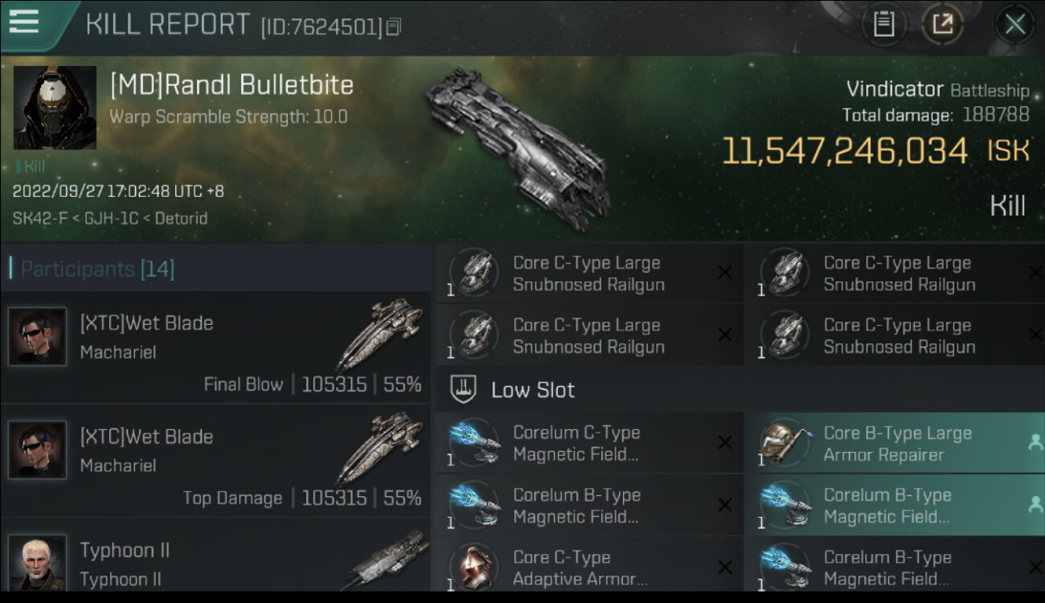Open the SK42-F < GJH-1C < Detorid location
Image resolution: width=1045 pixels, height=603 pixels.
(x=110, y=218)
